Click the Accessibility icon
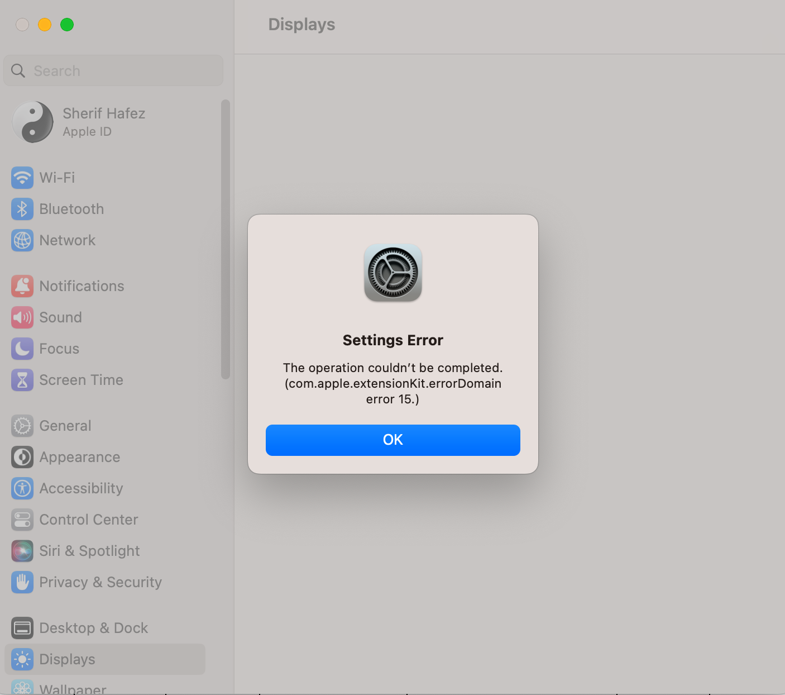785x695 pixels. [x=22, y=488]
